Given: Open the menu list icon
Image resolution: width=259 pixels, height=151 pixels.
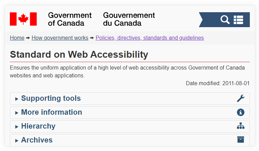Looking at the screenshot, I should (238, 20).
